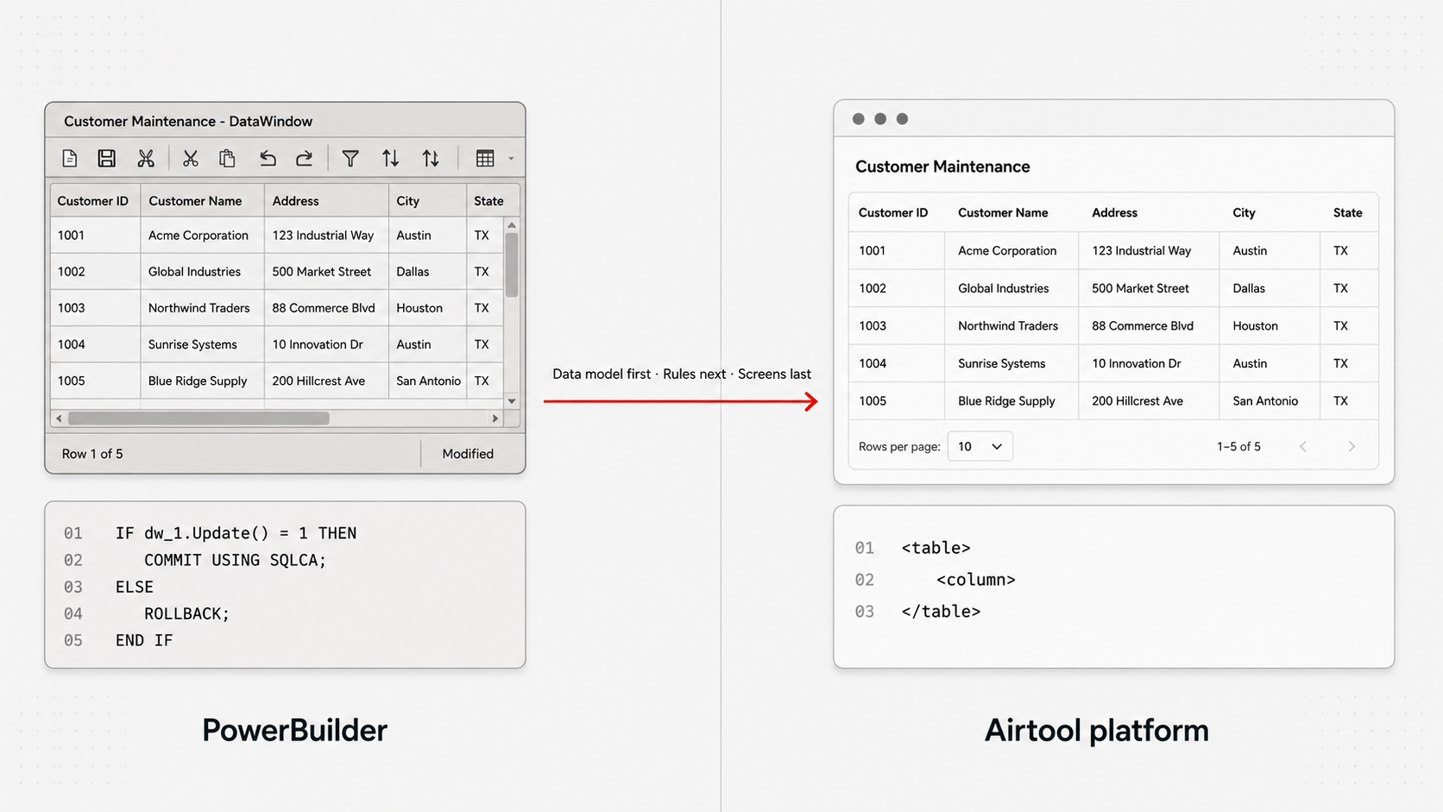Click the DataWindow scroll left arrow

click(59, 419)
